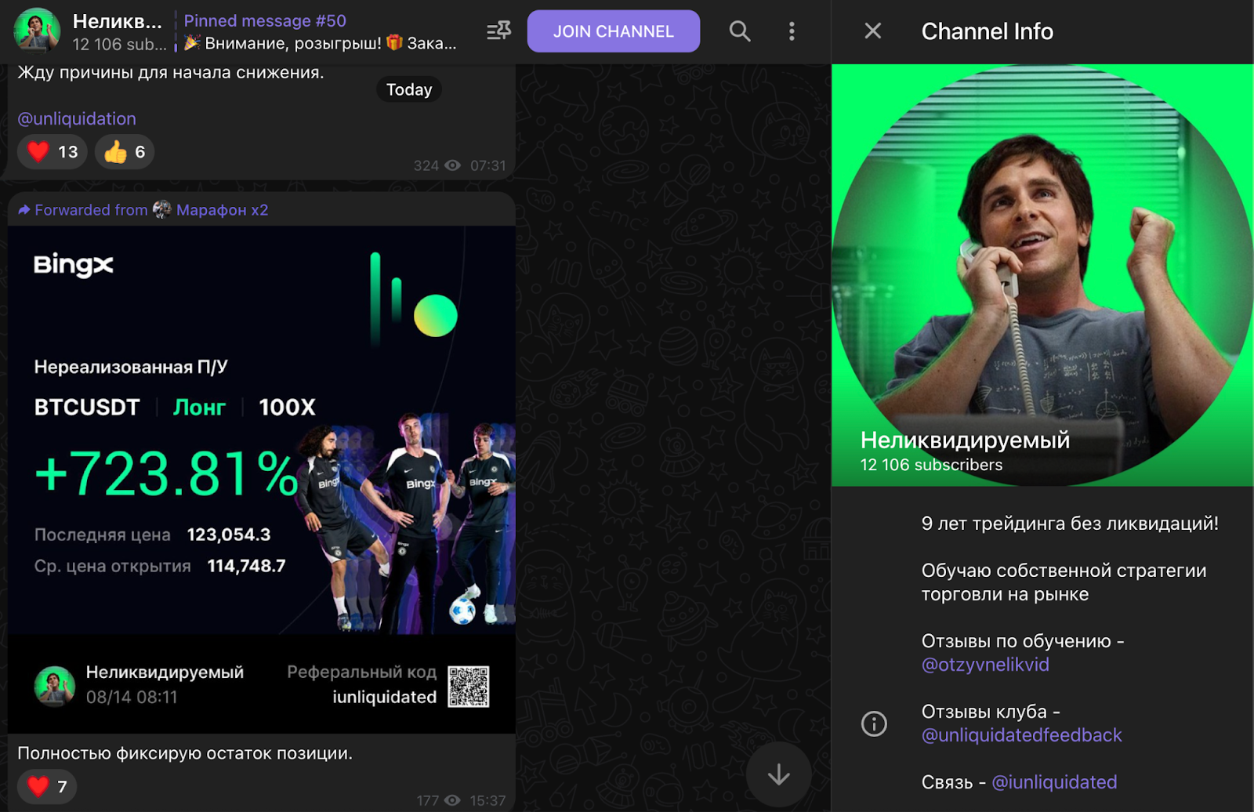This screenshot has width=1254, height=812.
Task: Click the views eye icon beside 177
Action: pyautogui.click(x=452, y=800)
